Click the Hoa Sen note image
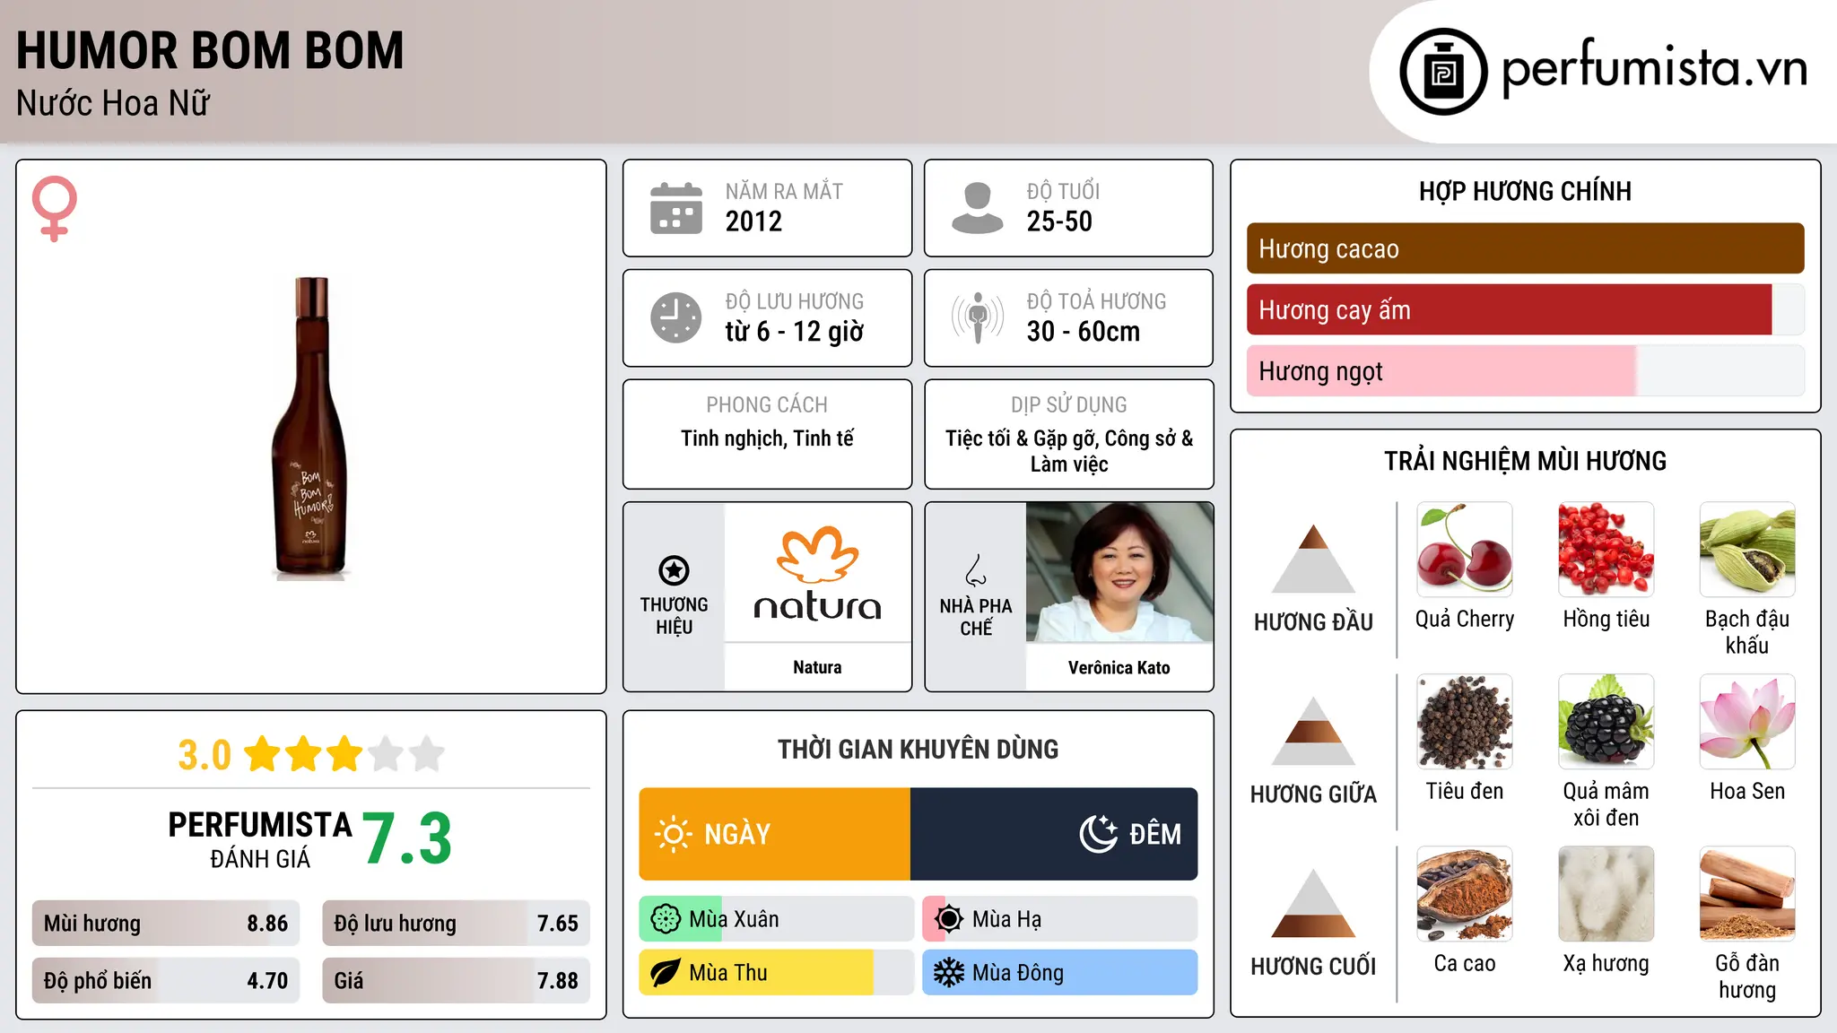Viewport: 1837px width, 1033px height. pyautogui.click(x=1747, y=722)
